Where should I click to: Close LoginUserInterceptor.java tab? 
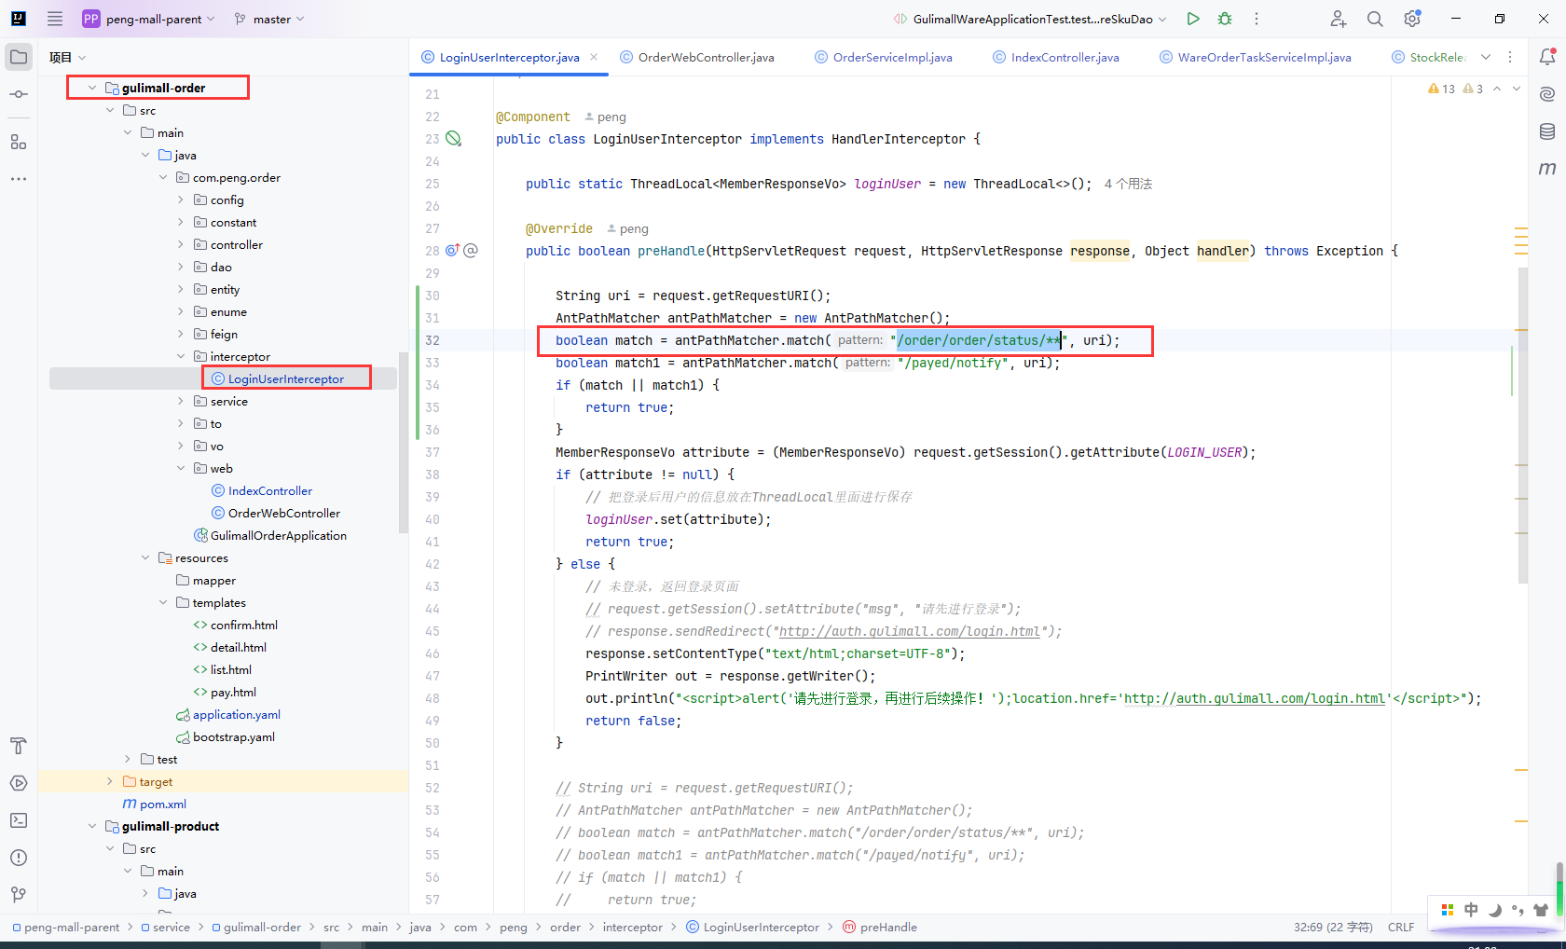[x=594, y=57]
